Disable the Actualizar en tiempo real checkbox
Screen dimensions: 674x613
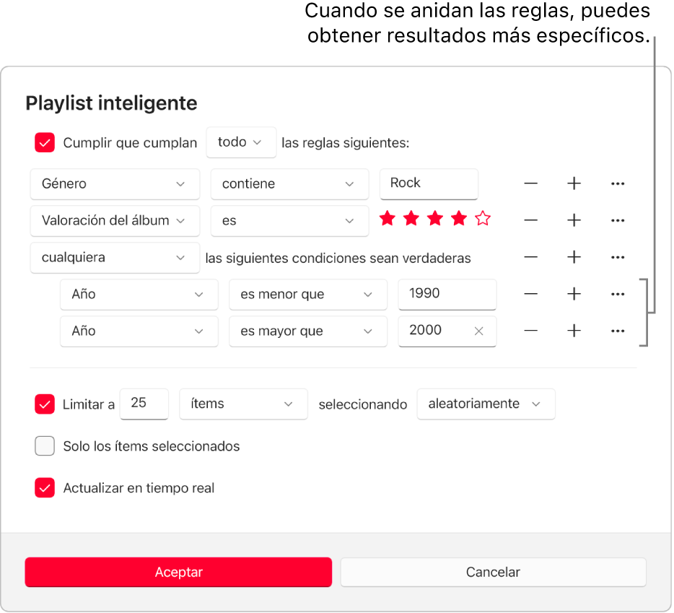click(45, 487)
